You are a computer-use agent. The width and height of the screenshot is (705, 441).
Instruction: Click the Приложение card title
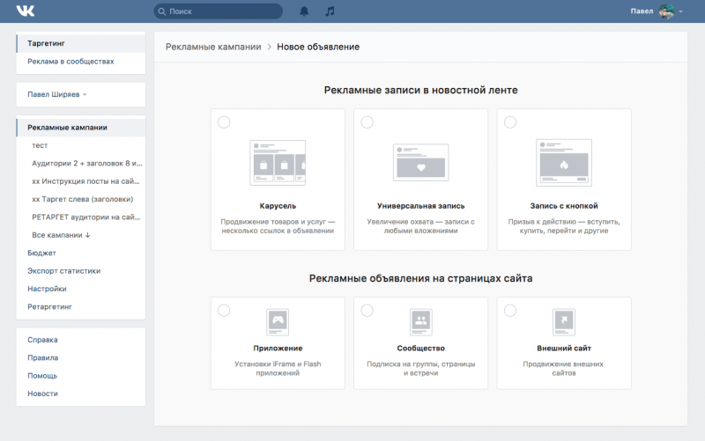(278, 348)
